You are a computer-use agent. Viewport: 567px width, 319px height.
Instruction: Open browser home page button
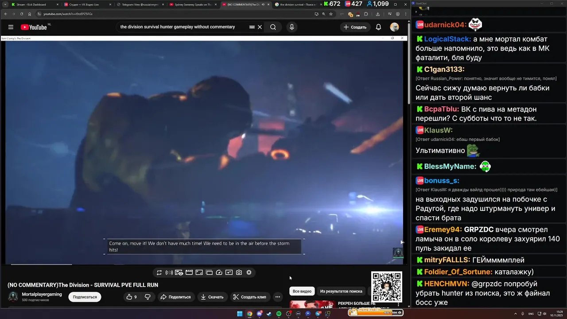point(30,14)
